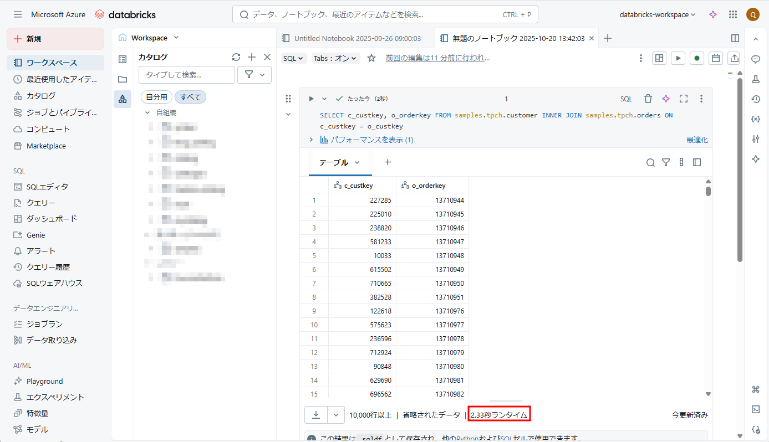Favorite the notebook with star icon
Screen dimensions: 769x442
pos(371,58)
